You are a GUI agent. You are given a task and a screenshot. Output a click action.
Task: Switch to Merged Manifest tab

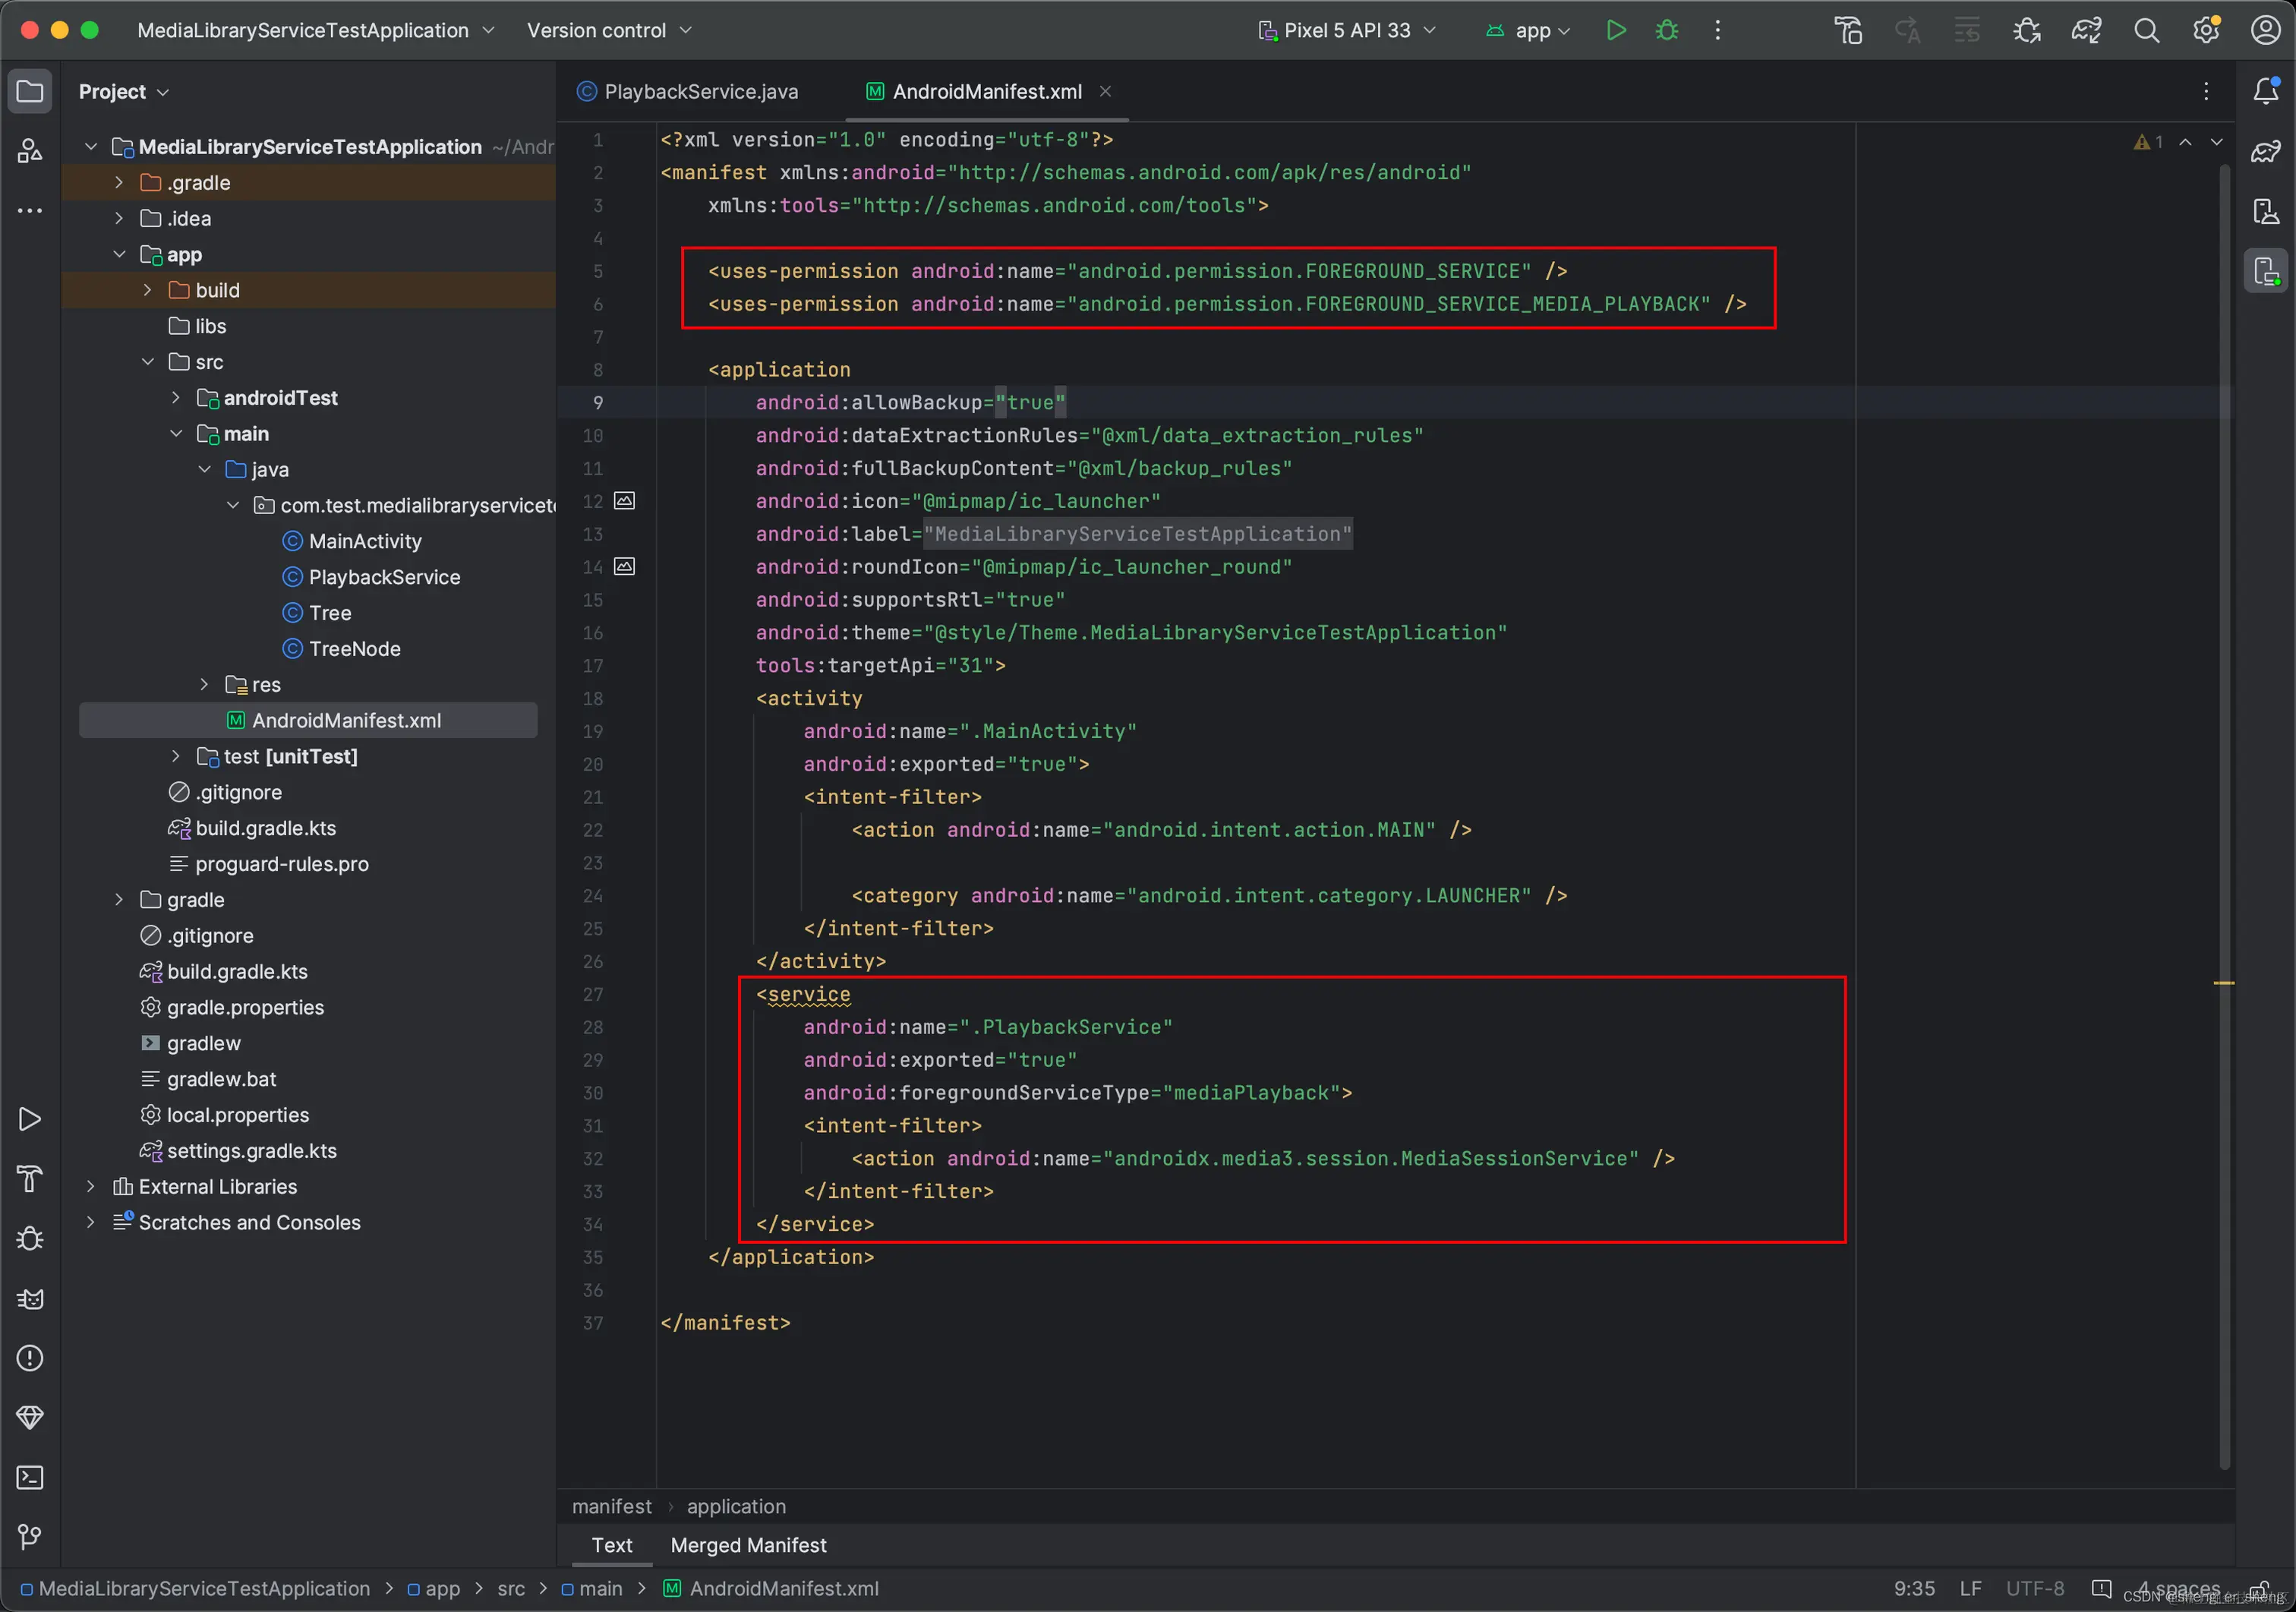point(748,1545)
